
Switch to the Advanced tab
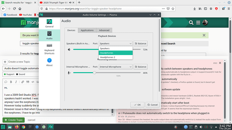point(104,30)
